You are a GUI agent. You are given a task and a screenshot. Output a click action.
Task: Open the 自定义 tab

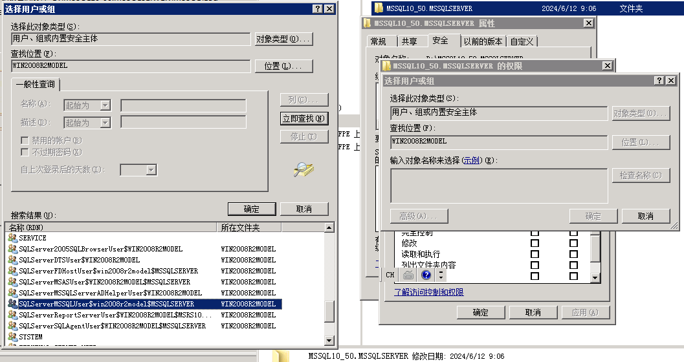(522, 41)
